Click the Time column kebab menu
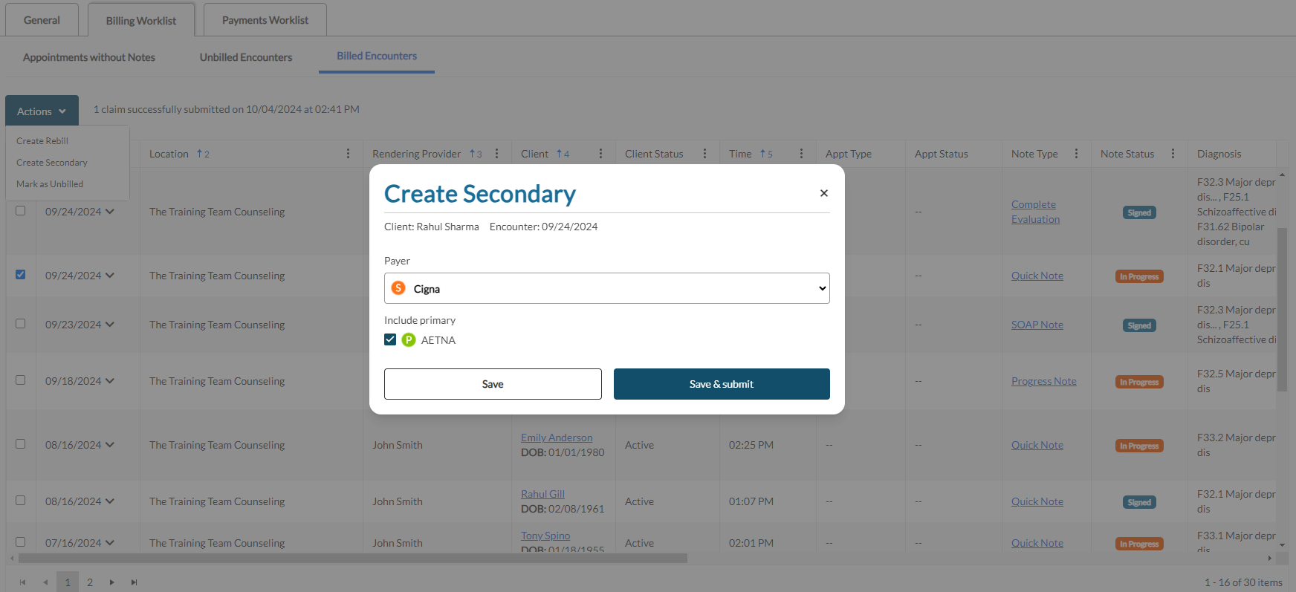Image resolution: width=1296 pixels, height=592 pixels. (x=801, y=154)
